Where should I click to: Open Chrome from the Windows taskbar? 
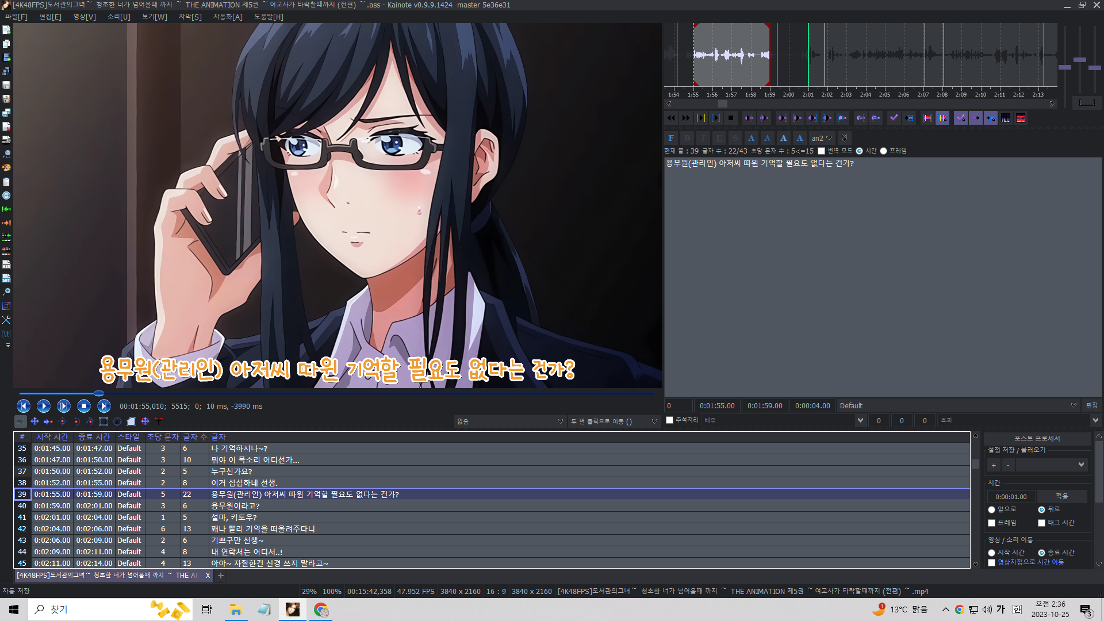[321, 609]
